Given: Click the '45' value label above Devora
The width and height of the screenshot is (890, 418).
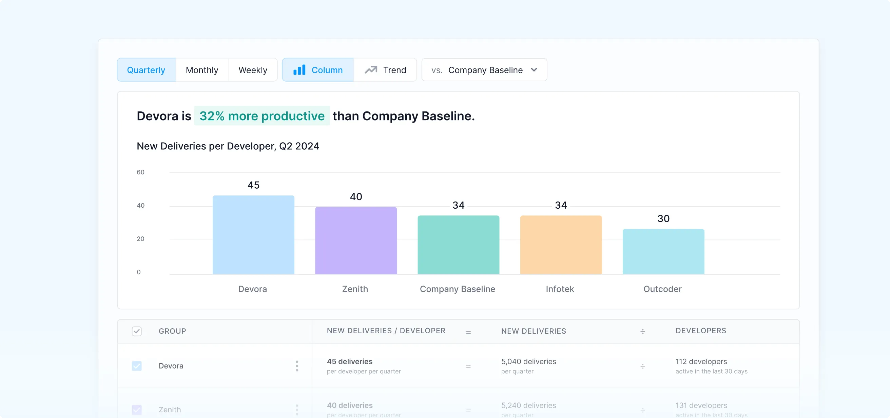Looking at the screenshot, I should coord(253,185).
